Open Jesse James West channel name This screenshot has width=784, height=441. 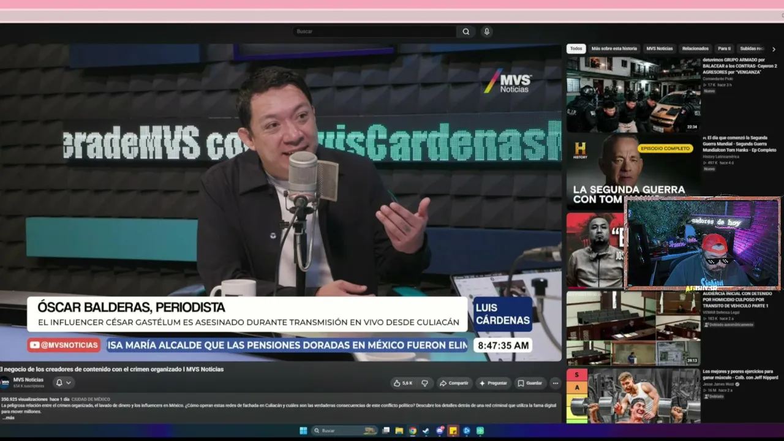coord(717,384)
